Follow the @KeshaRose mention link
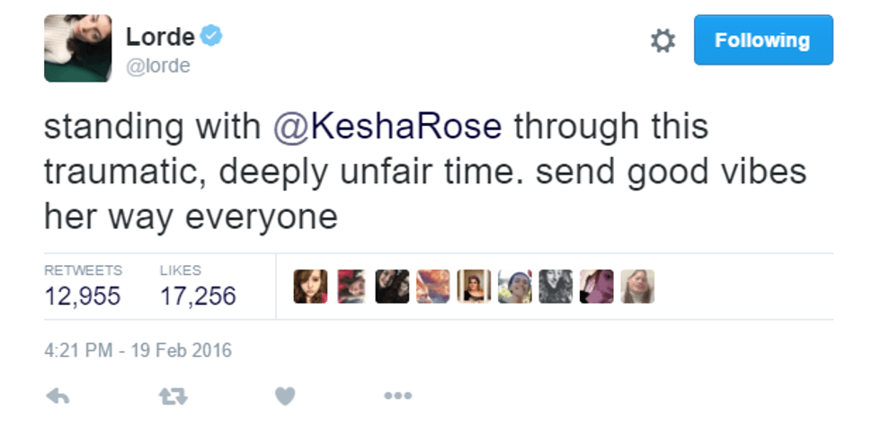This screenshot has width=881, height=434. (x=387, y=127)
